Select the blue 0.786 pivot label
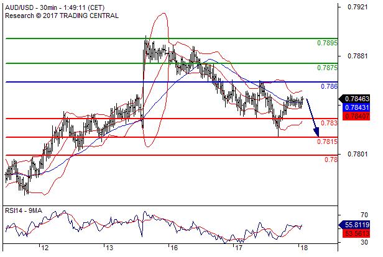Screen dimensions: 383x257 tap(330, 86)
